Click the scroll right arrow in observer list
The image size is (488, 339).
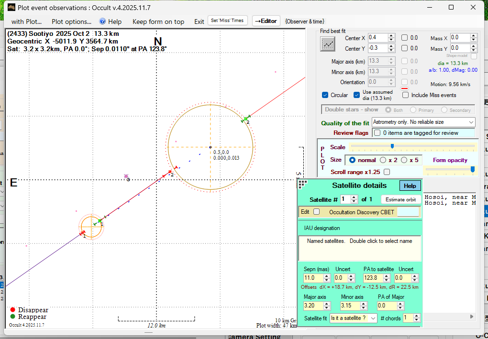coord(472,316)
